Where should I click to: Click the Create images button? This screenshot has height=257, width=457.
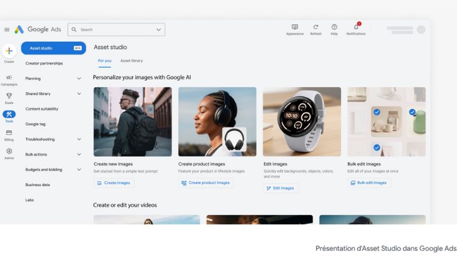pos(114,183)
